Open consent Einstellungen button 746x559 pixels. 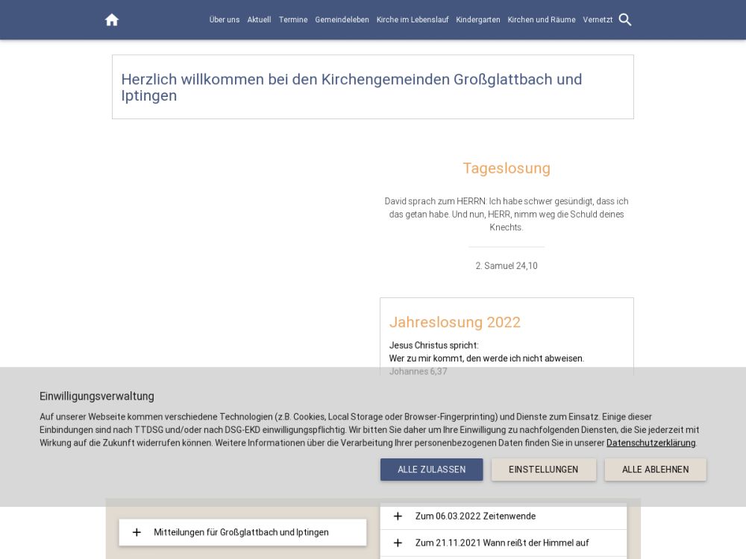point(543,470)
